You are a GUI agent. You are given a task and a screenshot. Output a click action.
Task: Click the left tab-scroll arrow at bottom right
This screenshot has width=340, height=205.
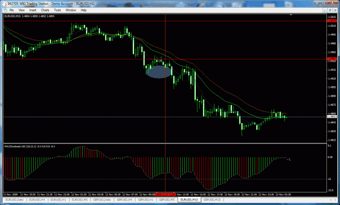331,200
